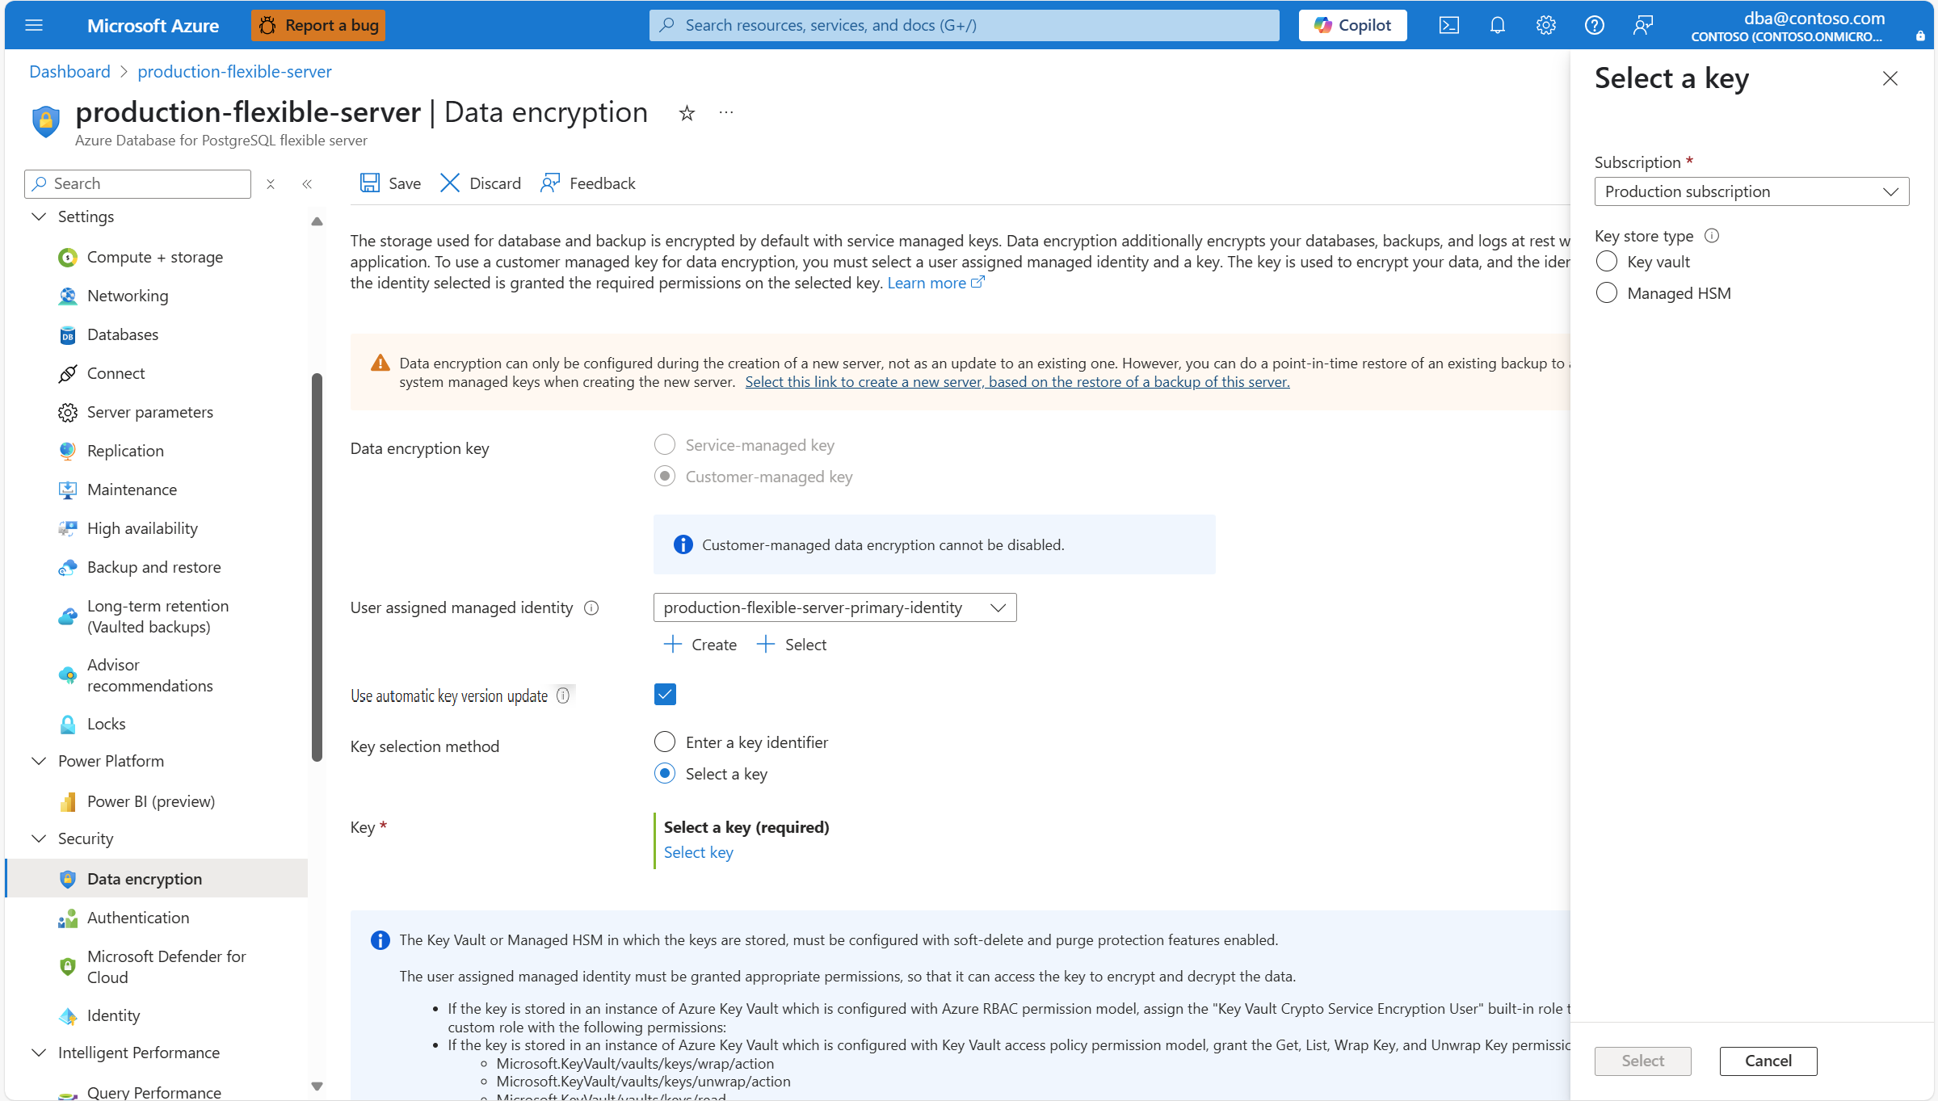The image size is (1938, 1101).
Task: Click info icon next to Key store type
Action: (x=1711, y=236)
